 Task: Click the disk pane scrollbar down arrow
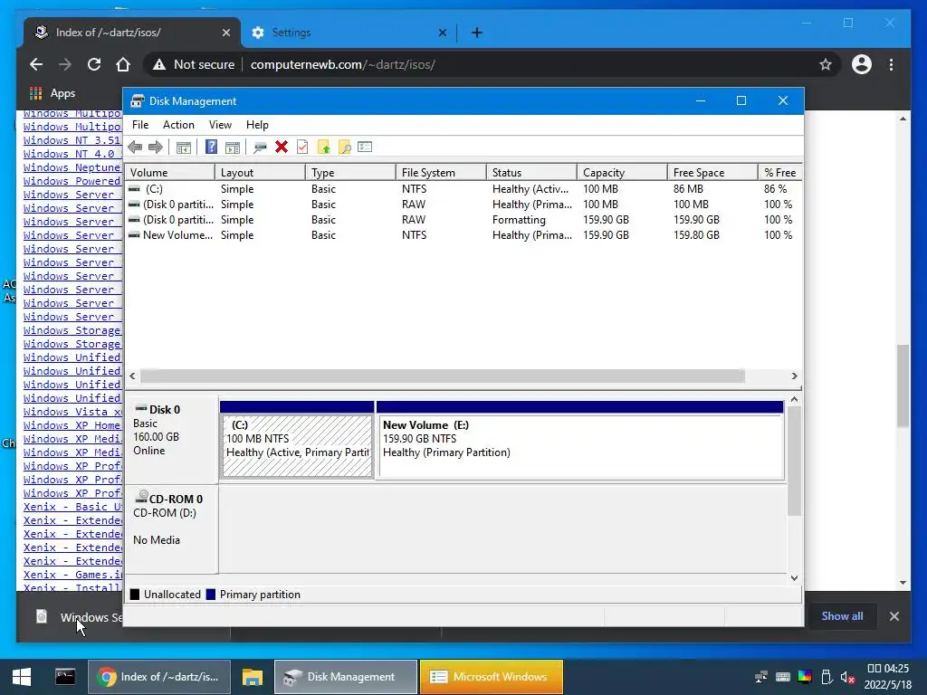pyautogui.click(x=794, y=578)
